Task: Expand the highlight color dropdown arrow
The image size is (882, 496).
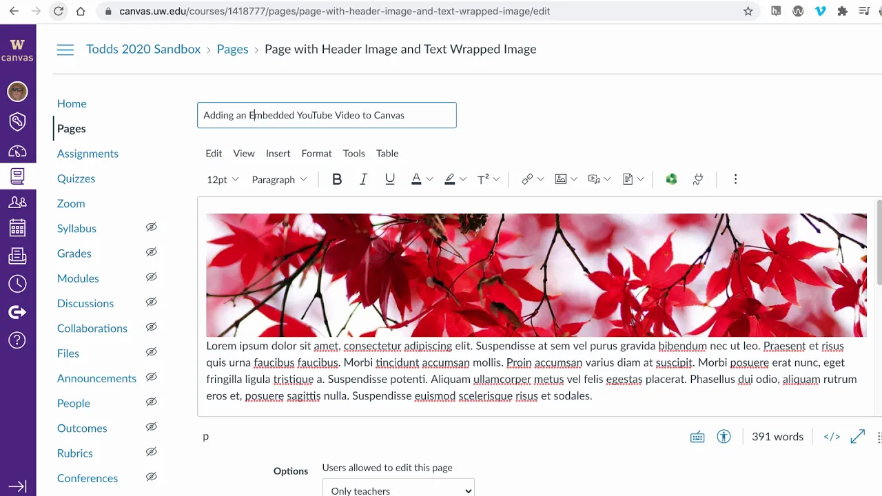Action: 463,179
